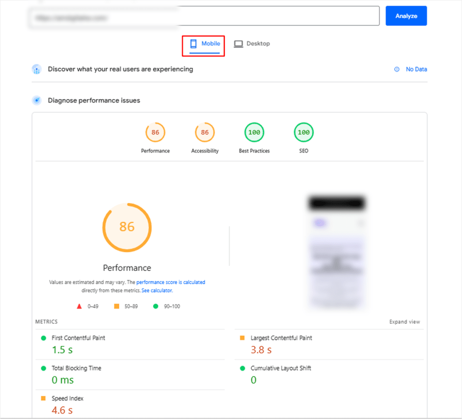Select the SEO 100 score gauge
Screen dimensions: 462x419
(304, 132)
